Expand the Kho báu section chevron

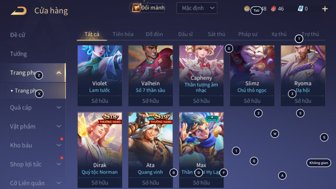59,145
